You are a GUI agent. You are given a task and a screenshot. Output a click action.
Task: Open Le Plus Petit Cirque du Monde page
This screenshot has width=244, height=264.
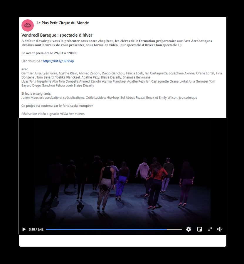pos(63,23)
